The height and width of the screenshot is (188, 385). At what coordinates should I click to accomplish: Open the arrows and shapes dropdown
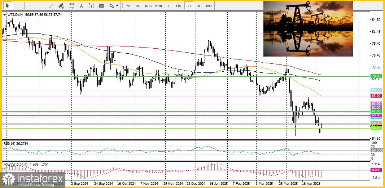(x=113, y=6)
